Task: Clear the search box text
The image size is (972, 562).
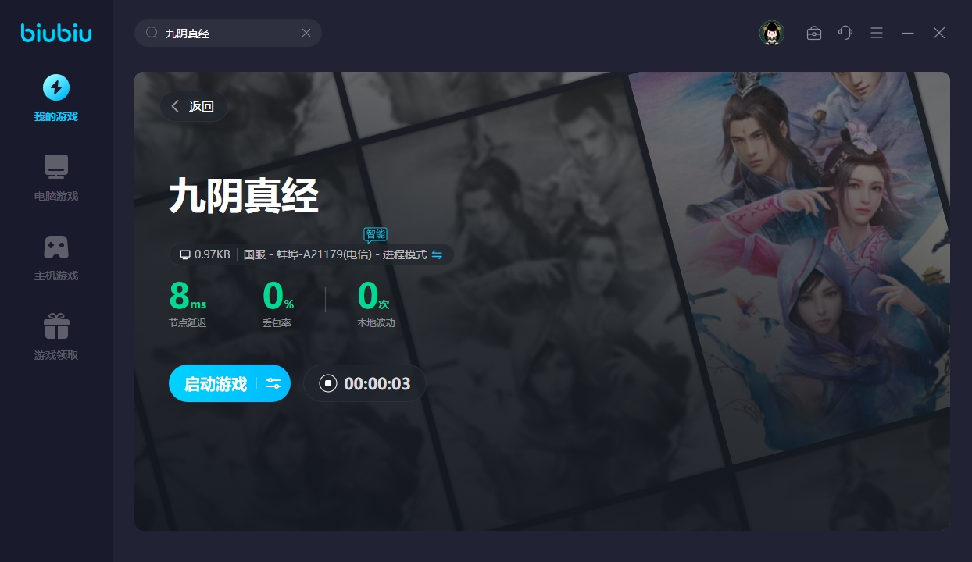Action: (306, 33)
